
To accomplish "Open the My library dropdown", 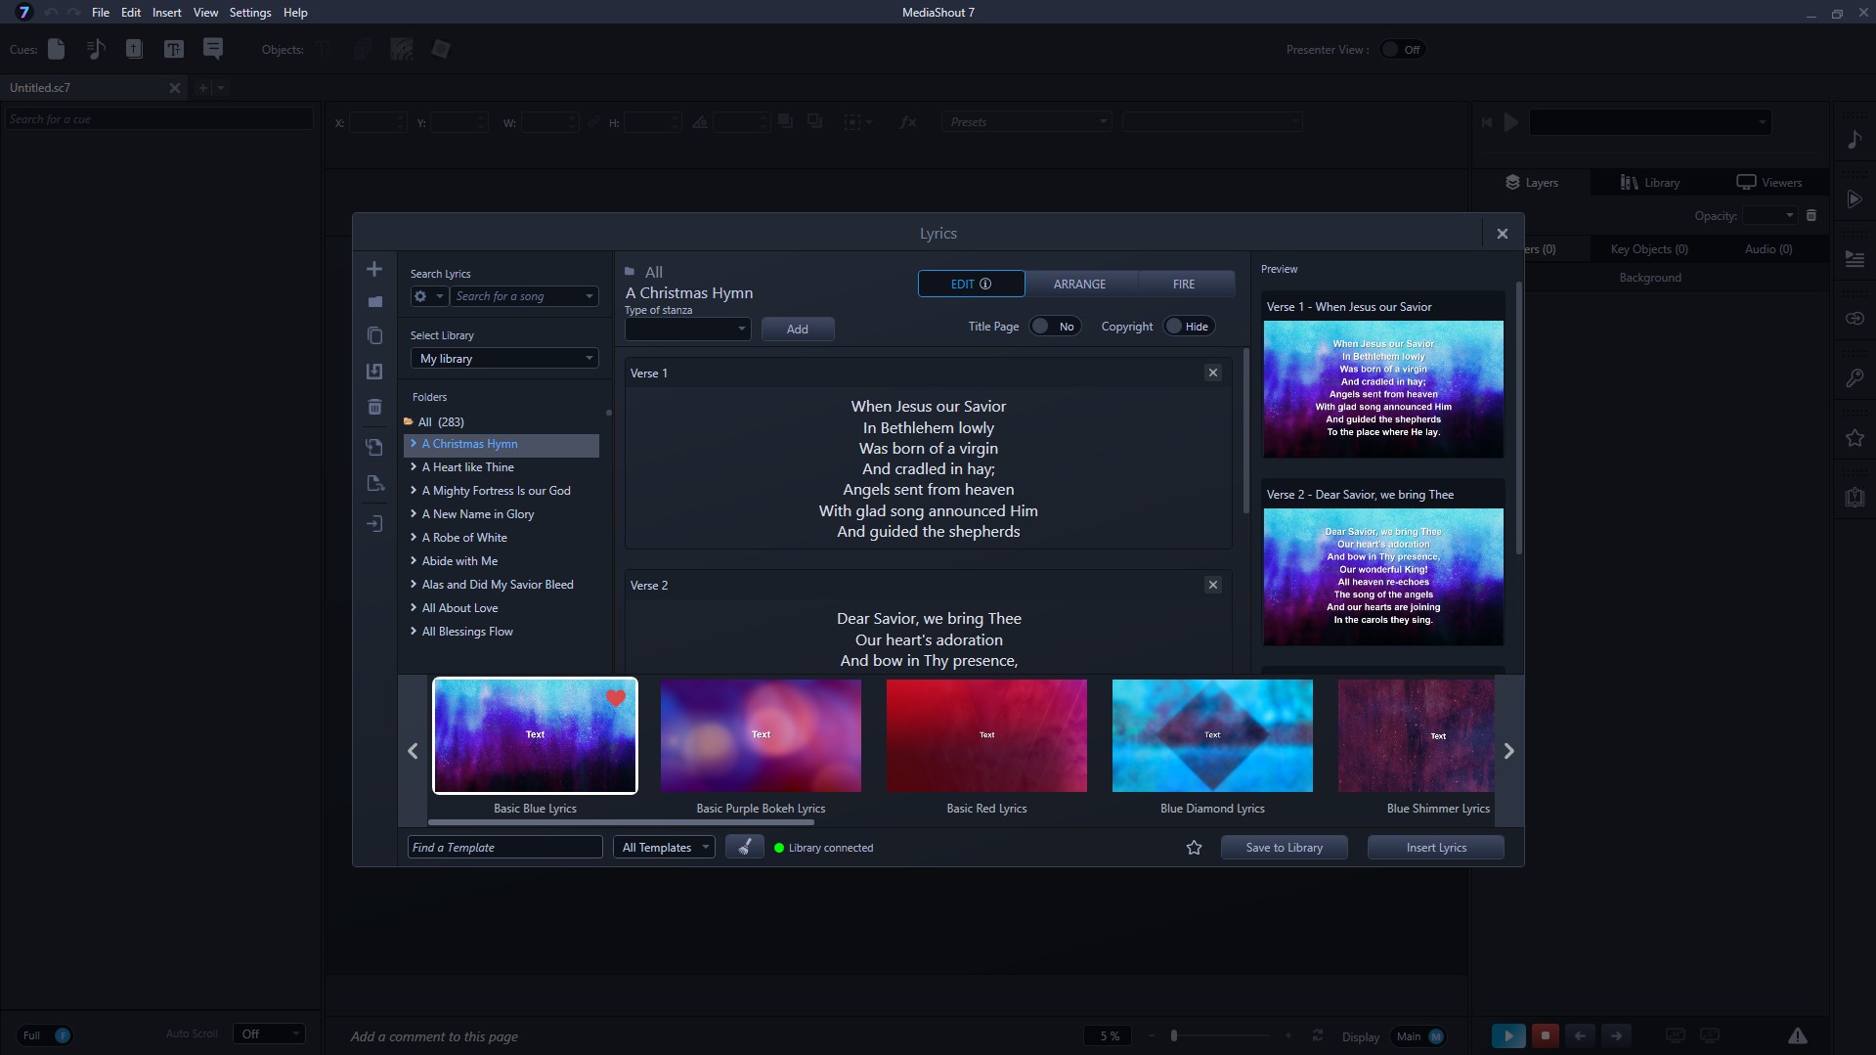I will click(x=503, y=359).
